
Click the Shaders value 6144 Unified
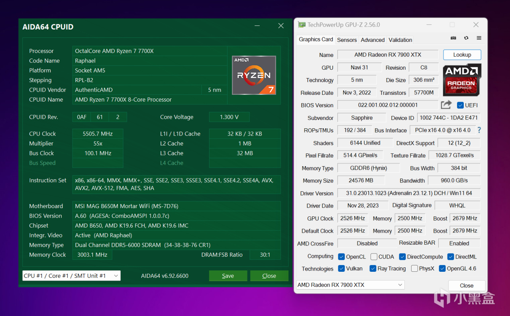pyautogui.click(x=365, y=143)
